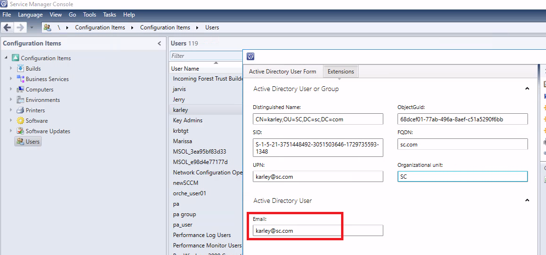546x255 pixels.
Task: Select user row 'Key Admins'
Action: 206,120
